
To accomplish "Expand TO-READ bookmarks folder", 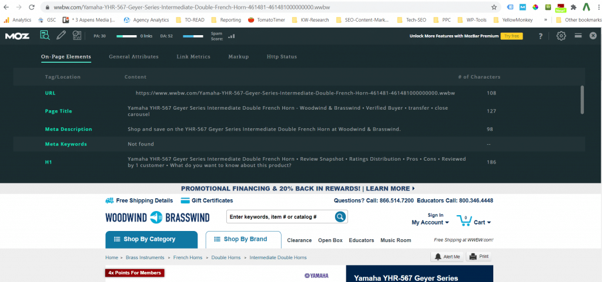I will 190,20.
